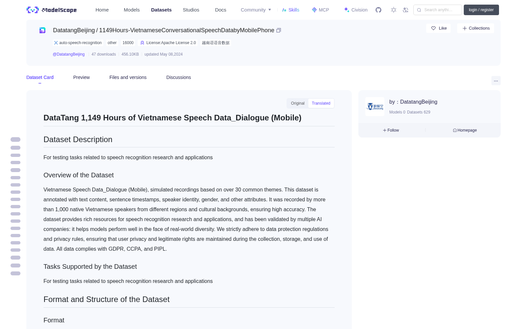Click the Apache License 2.0 tag
527x329 pixels.
tap(168, 43)
